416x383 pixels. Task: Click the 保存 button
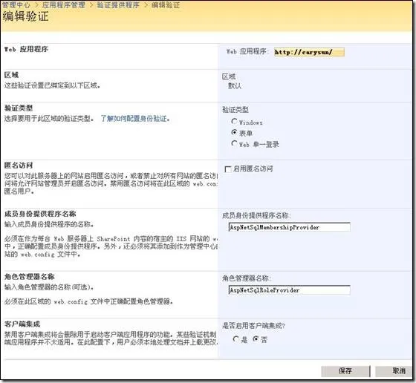coord(345,371)
